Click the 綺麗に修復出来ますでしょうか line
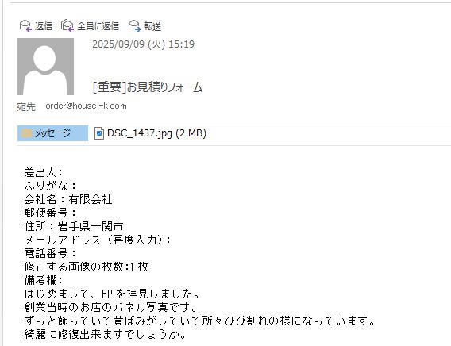 [106, 334]
